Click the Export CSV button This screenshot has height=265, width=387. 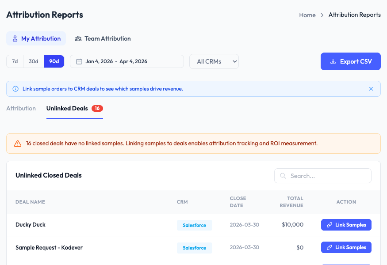[350, 61]
